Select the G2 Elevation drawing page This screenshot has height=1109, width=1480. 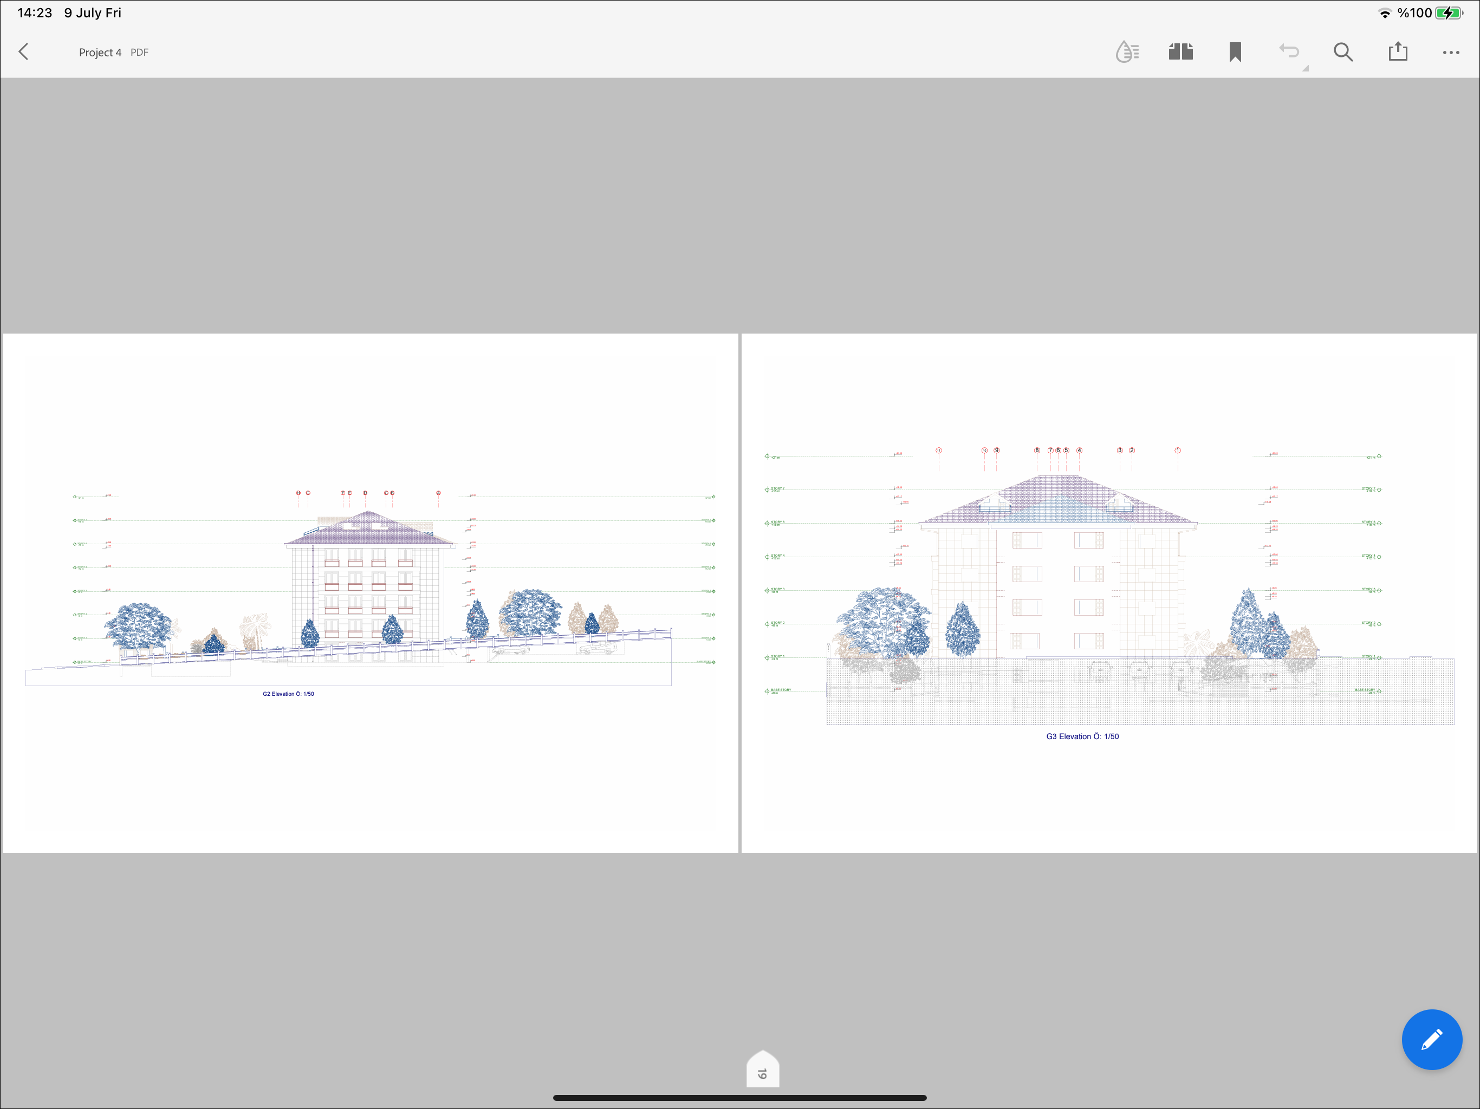coord(370,592)
